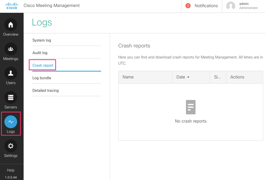The height and width of the screenshot is (180, 265).
Task: Click the Name column header
Action: tap(145, 77)
